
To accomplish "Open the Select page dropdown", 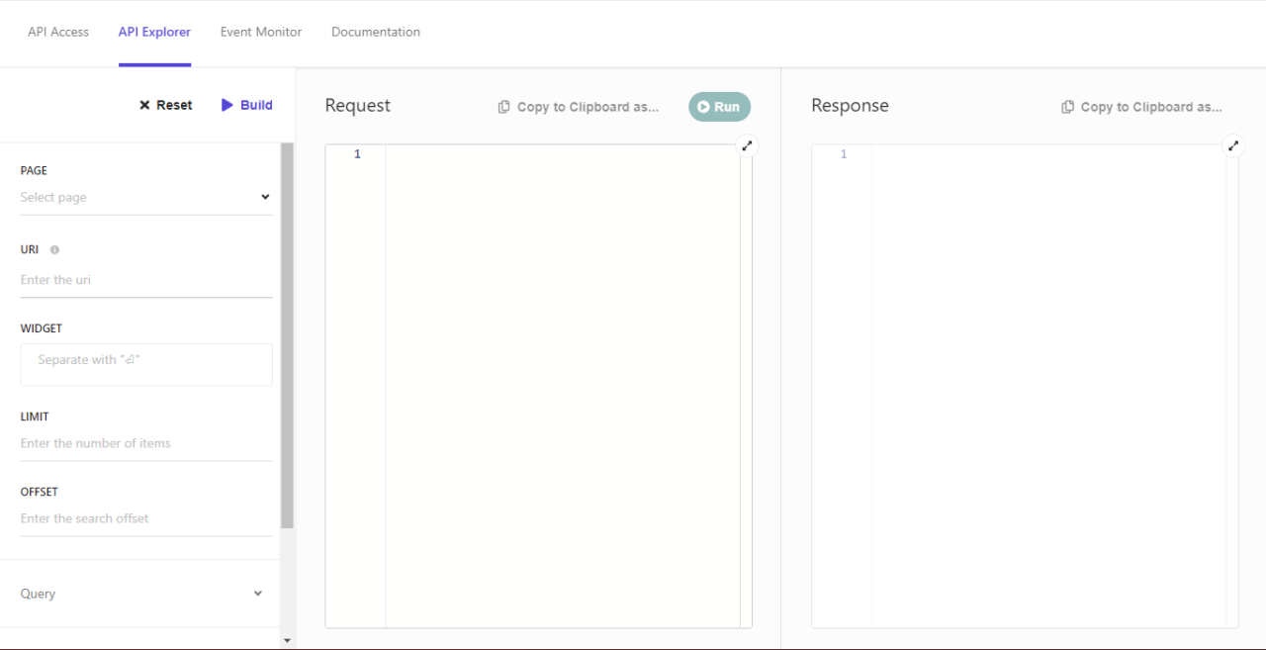I will (138, 197).
